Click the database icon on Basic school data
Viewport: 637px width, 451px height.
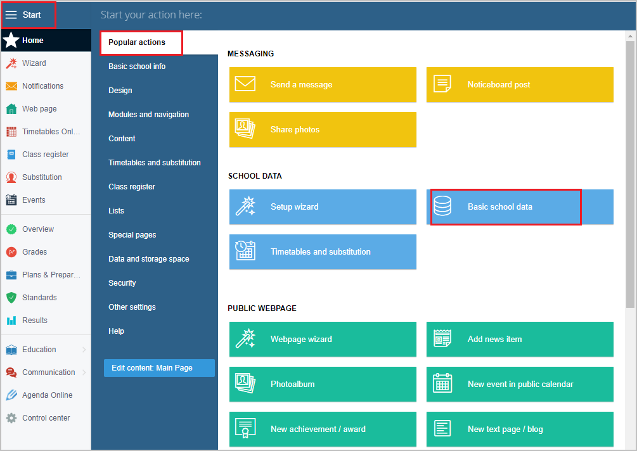click(442, 206)
